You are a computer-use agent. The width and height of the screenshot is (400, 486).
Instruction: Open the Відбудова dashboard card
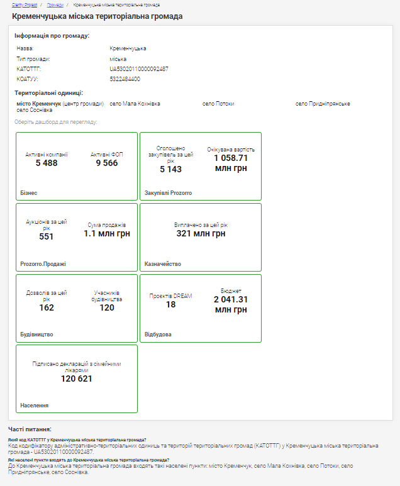click(200, 308)
